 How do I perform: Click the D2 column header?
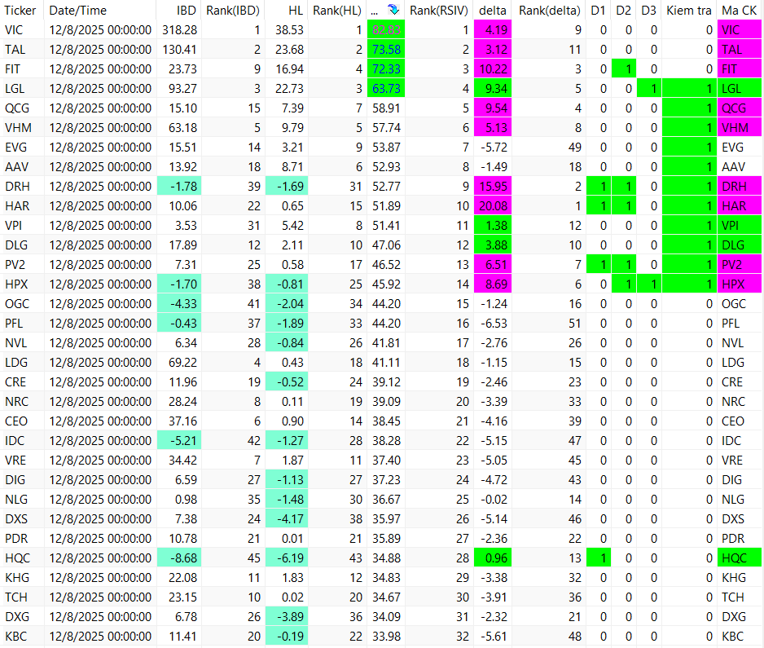623,11
